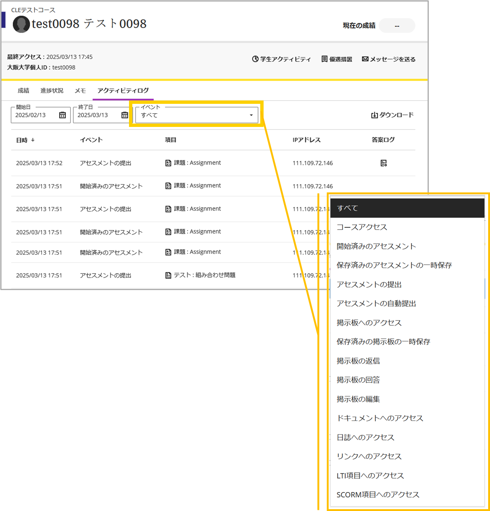Choose 保存済みのアセスメントの一時保存 option
This screenshot has height=511, width=490.
(407, 265)
